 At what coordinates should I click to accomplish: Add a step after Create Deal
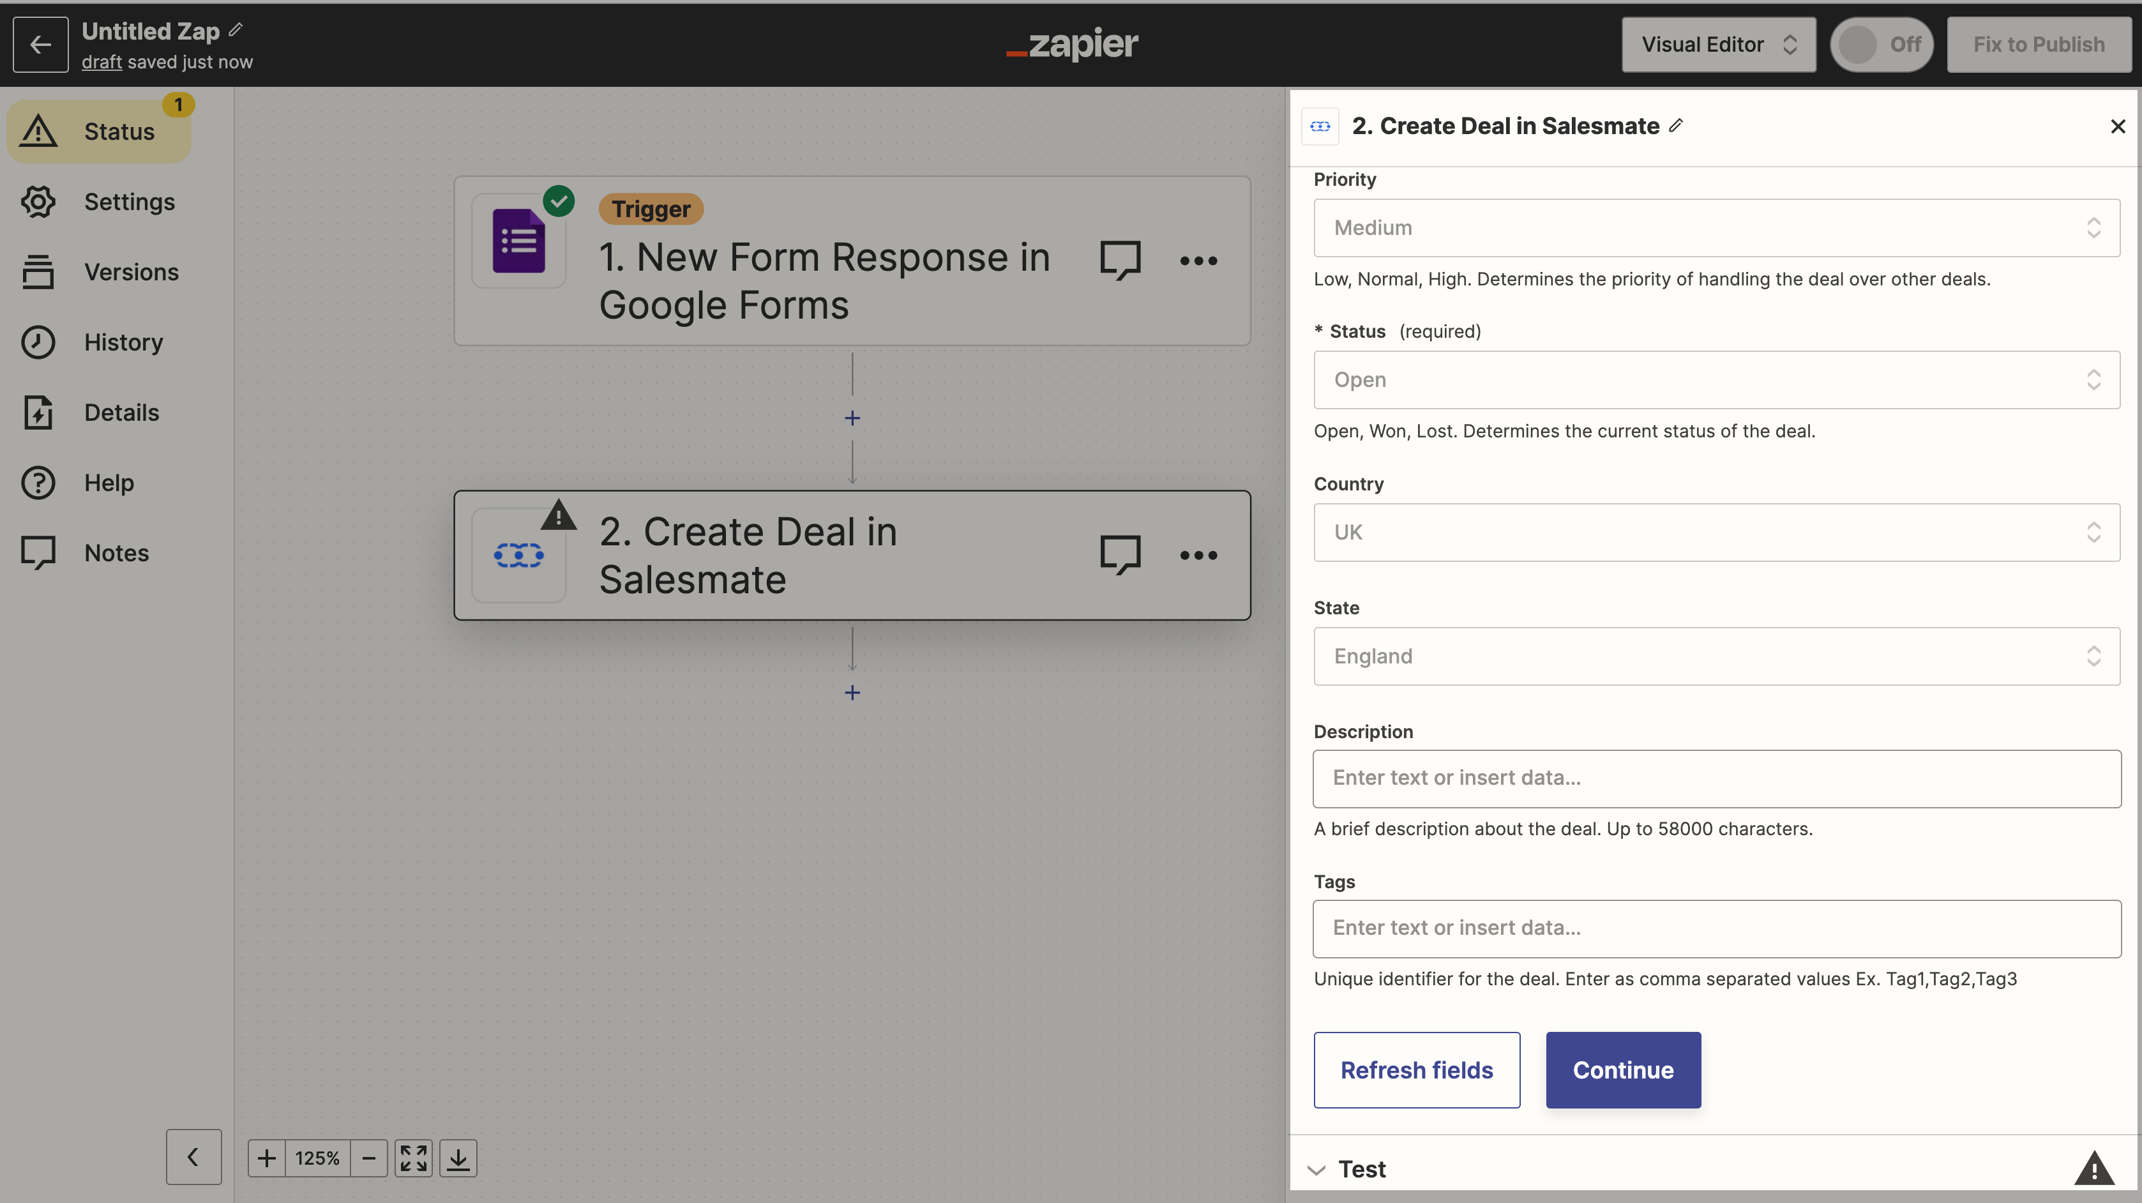852,693
